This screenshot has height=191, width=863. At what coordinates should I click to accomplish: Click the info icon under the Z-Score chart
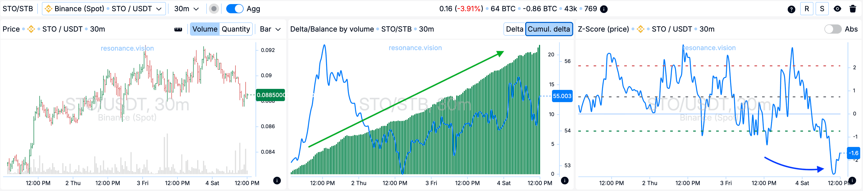(852, 181)
